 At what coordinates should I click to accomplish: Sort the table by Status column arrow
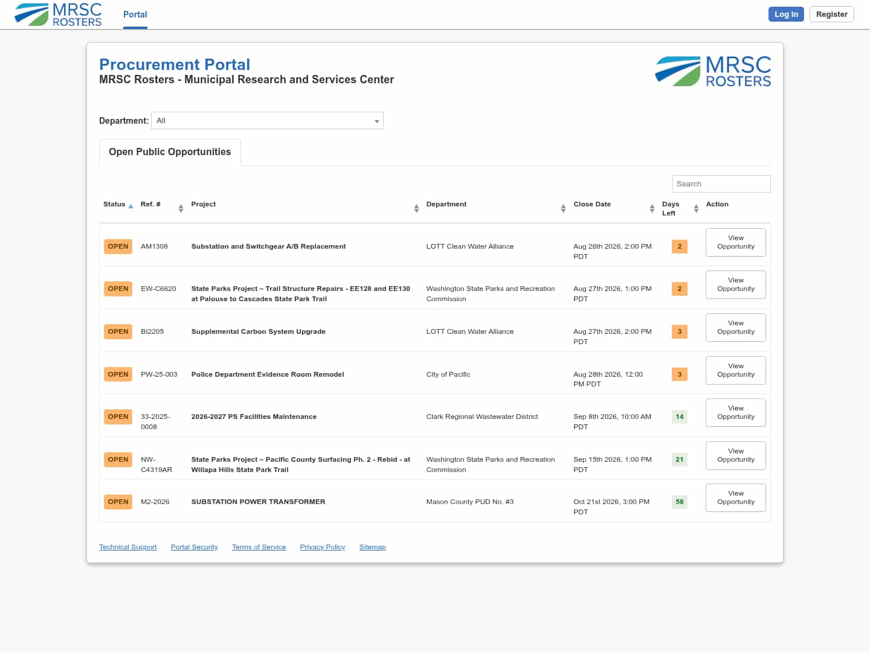click(x=130, y=206)
